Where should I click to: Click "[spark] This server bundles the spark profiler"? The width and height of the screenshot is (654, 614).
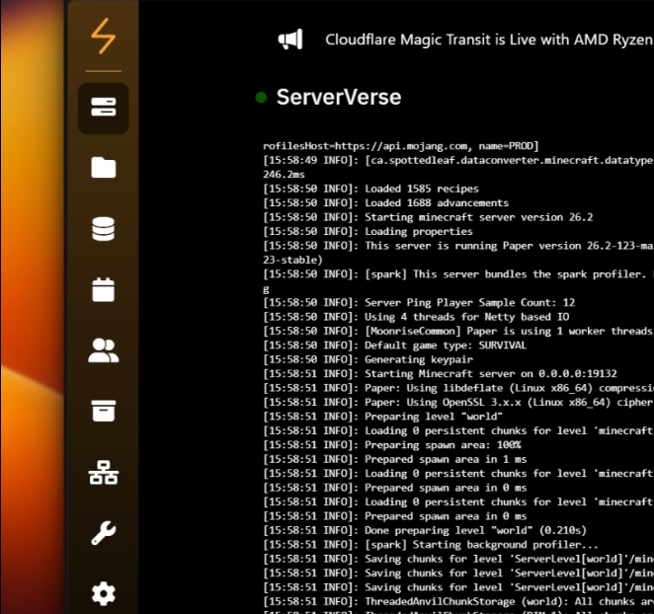point(458,274)
